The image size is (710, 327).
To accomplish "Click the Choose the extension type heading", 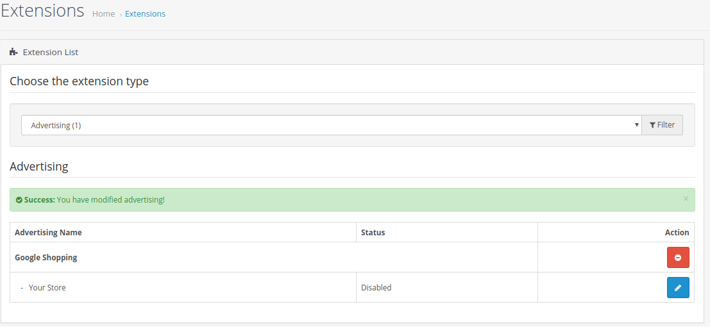I will pos(80,81).
